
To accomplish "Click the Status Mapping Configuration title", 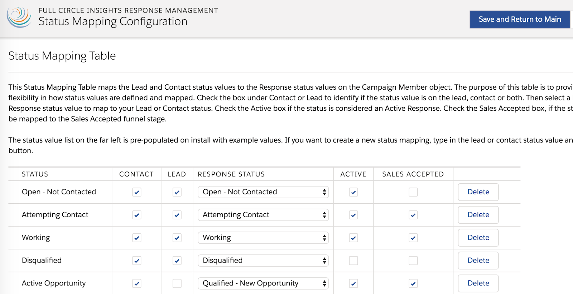I will (113, 21).
